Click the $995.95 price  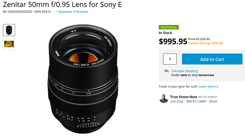pyautogui.click(x=173, y=41)
